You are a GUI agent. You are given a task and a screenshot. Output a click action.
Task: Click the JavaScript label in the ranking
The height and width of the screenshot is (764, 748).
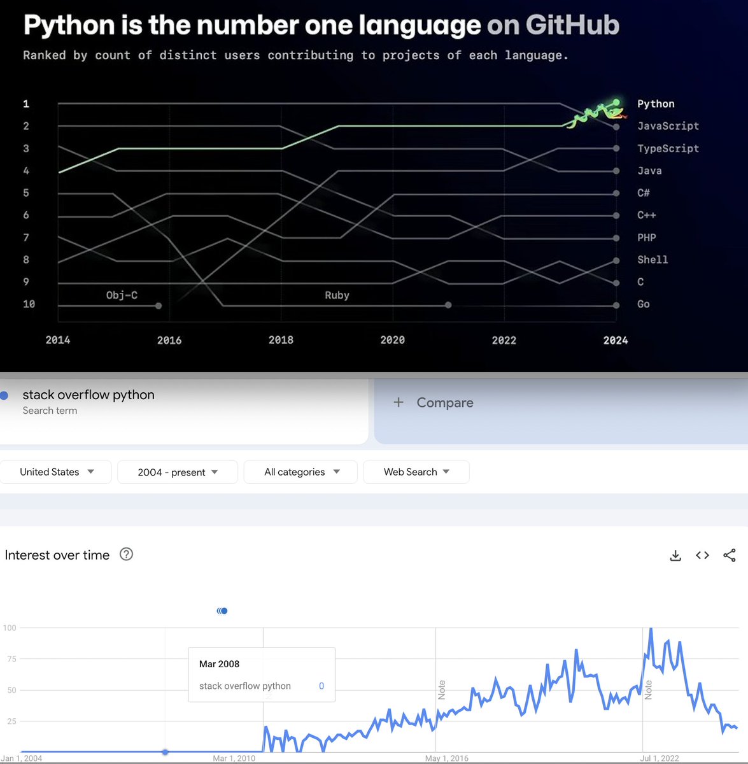668,126
